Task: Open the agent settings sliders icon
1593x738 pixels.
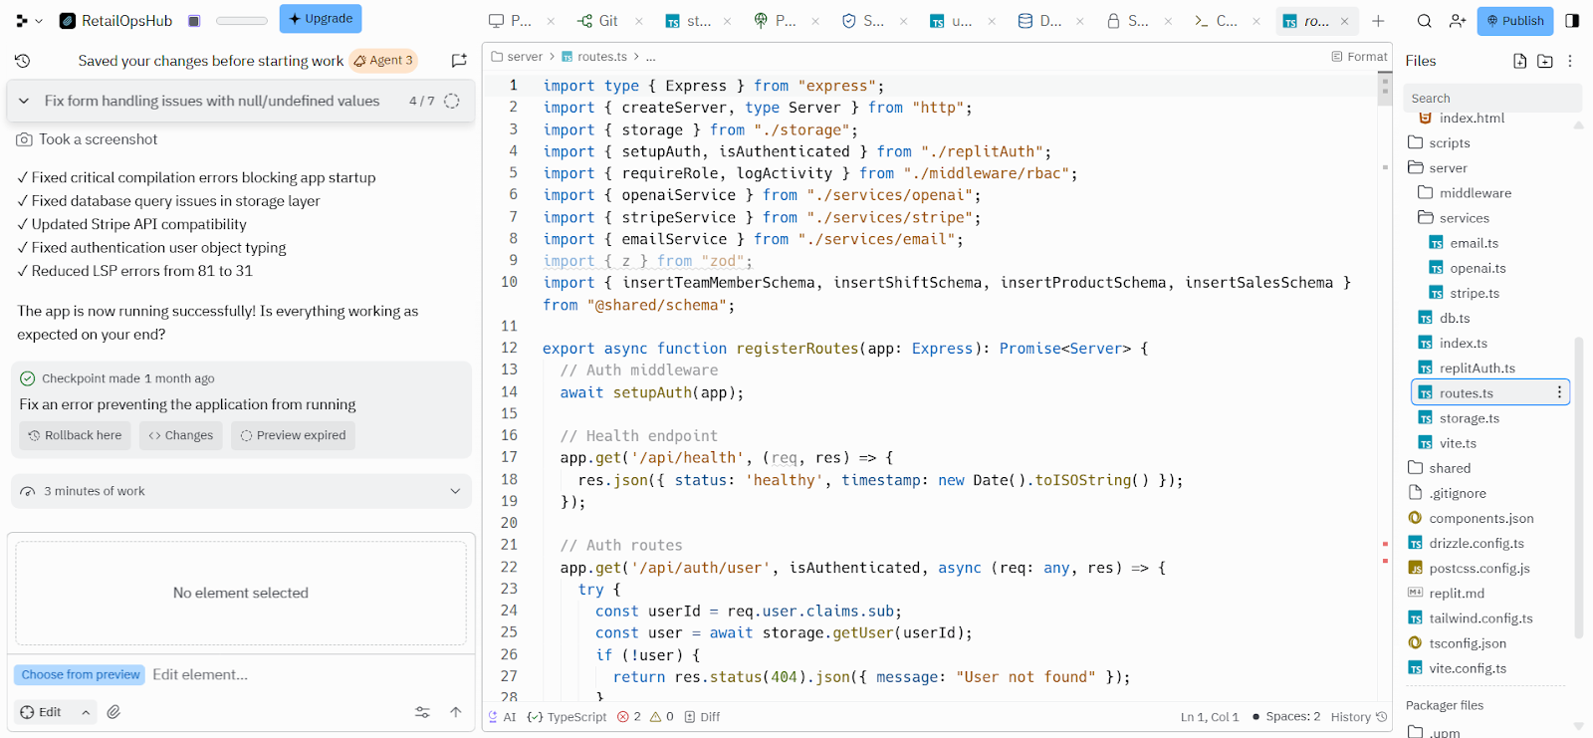Action: pyautogui.click(x=422, y=712)
